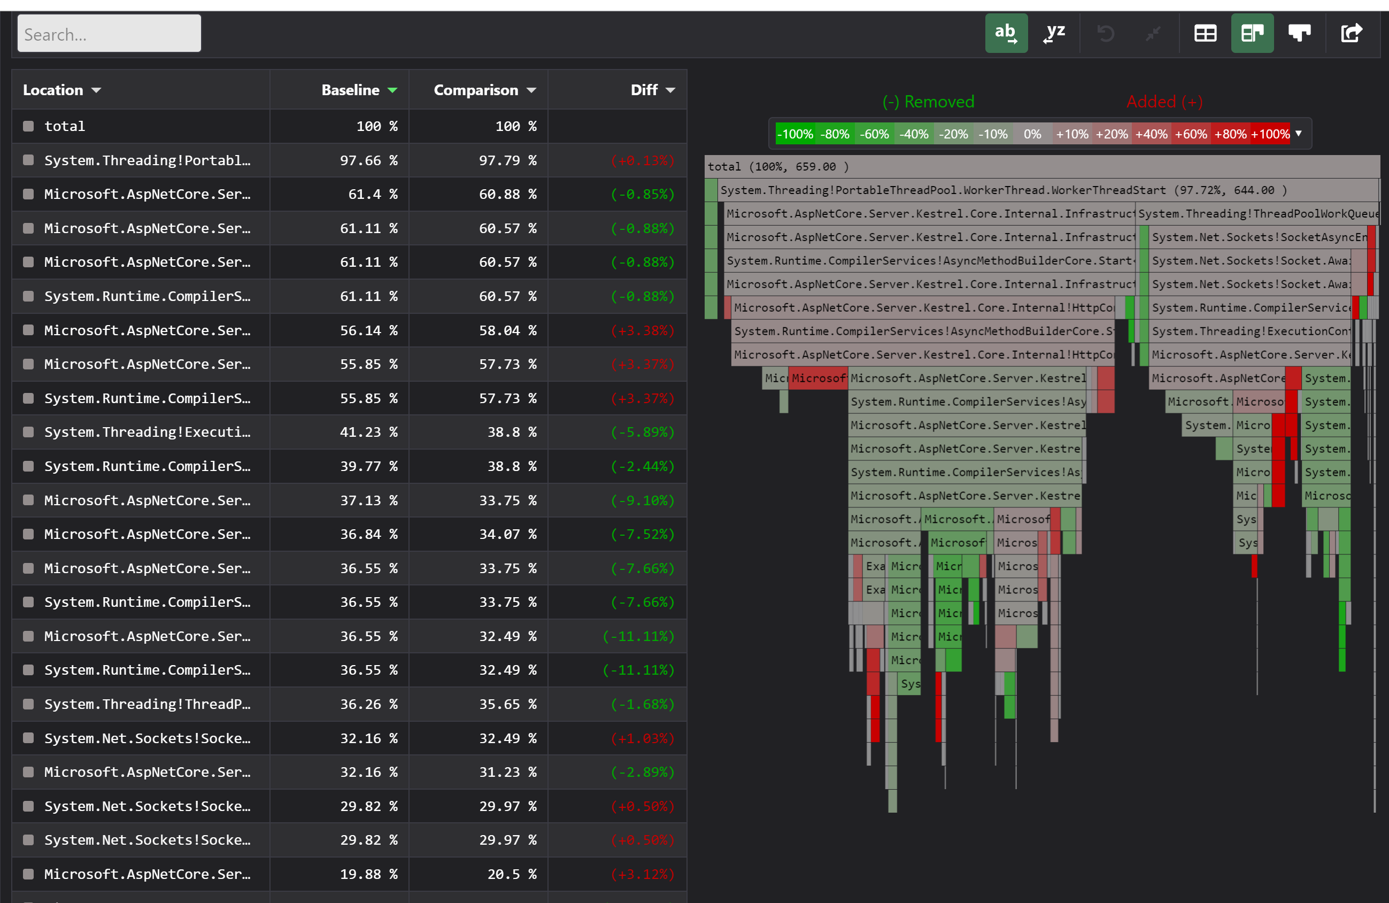Open the diff color legend dropdown arrow
The width and height of the screenshot is (1389, 903).
[x=1299, y=134]
